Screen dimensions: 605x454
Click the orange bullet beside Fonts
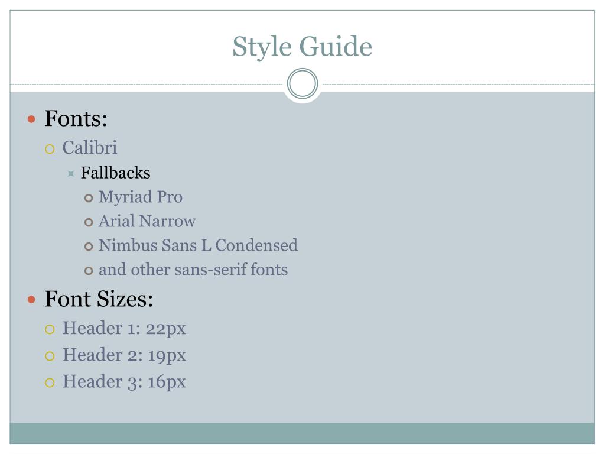click(x=32, y=119)
